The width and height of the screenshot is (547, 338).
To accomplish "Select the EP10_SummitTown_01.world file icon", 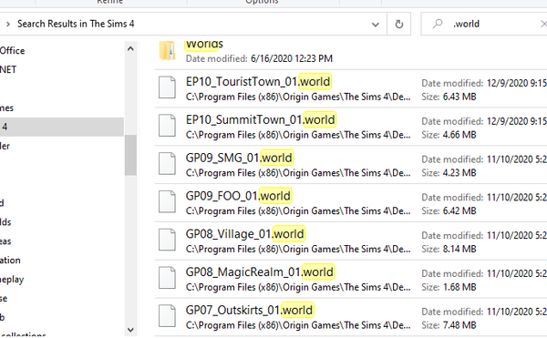I will pos(167,126).
